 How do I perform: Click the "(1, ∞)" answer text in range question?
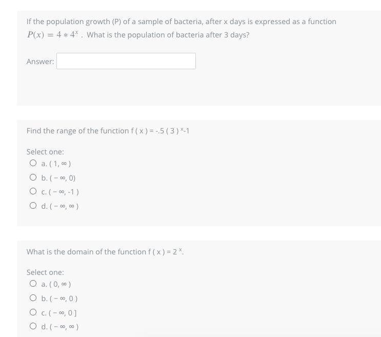(60, 164)
